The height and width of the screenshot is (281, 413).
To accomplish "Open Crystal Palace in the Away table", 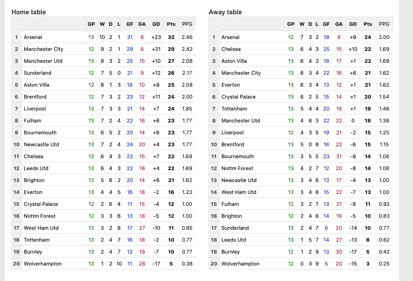I will pyautogui.click(x=239, y=97).
